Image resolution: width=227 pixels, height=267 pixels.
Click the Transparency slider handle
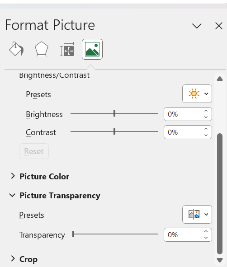[73, 234]
